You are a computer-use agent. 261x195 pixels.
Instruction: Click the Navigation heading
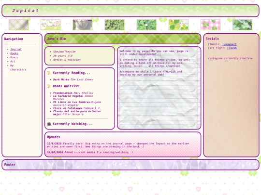[x=14, y=39]
